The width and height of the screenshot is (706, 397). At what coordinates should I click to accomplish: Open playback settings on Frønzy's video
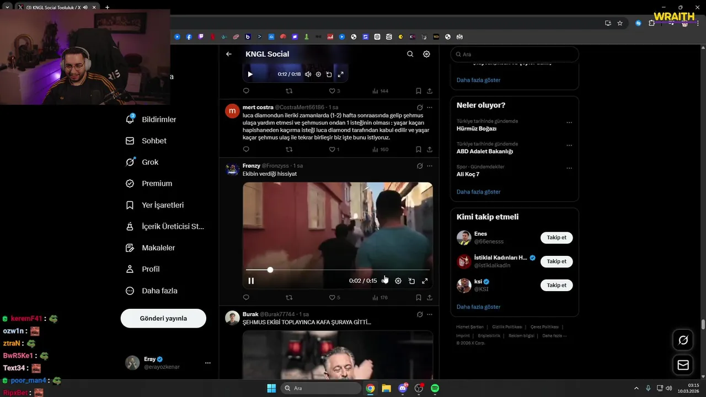tap(398, 281)
